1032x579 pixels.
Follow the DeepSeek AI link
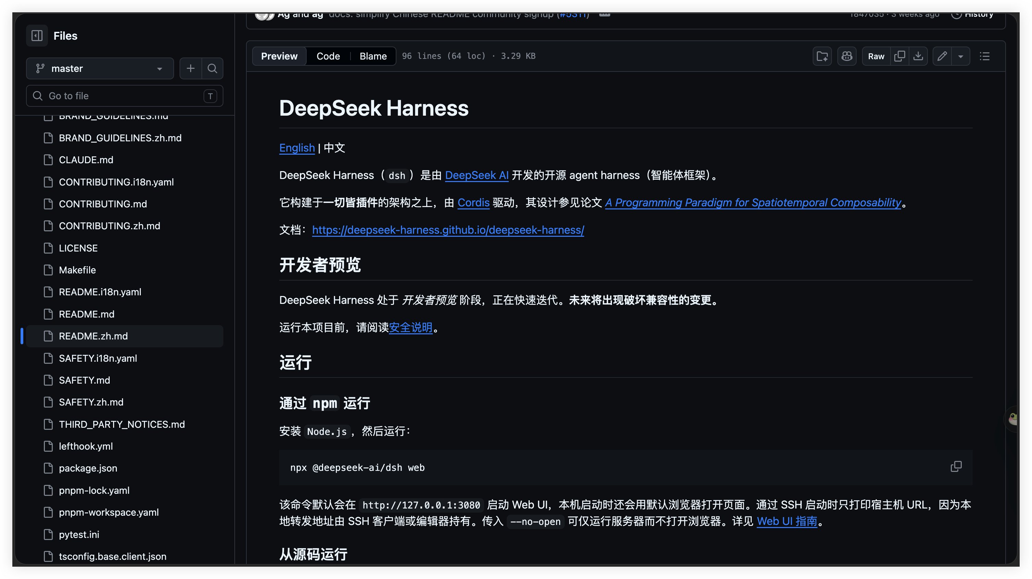tap(477, 175)
